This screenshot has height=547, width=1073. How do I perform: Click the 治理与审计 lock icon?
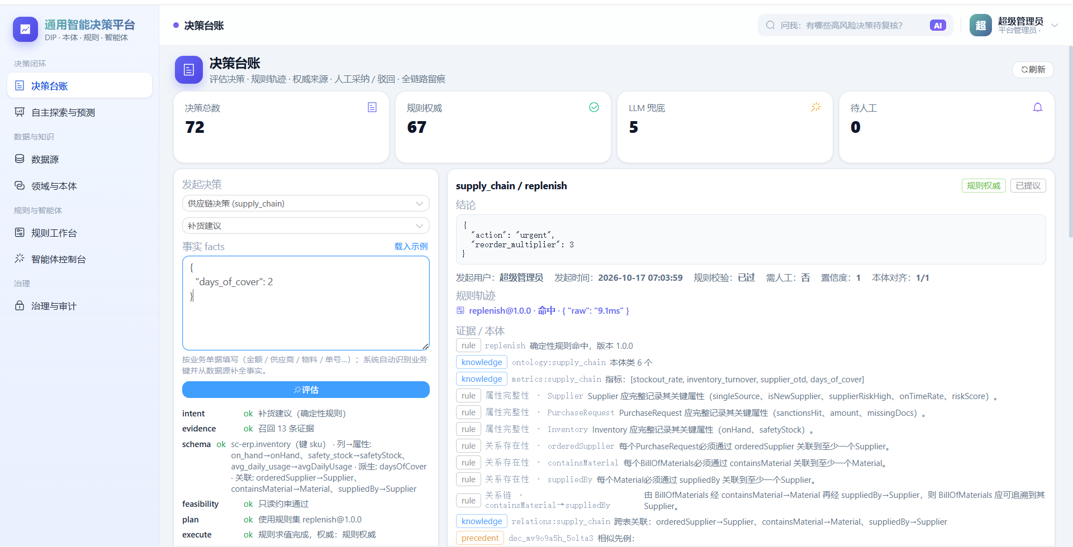[x=20, y=305]
